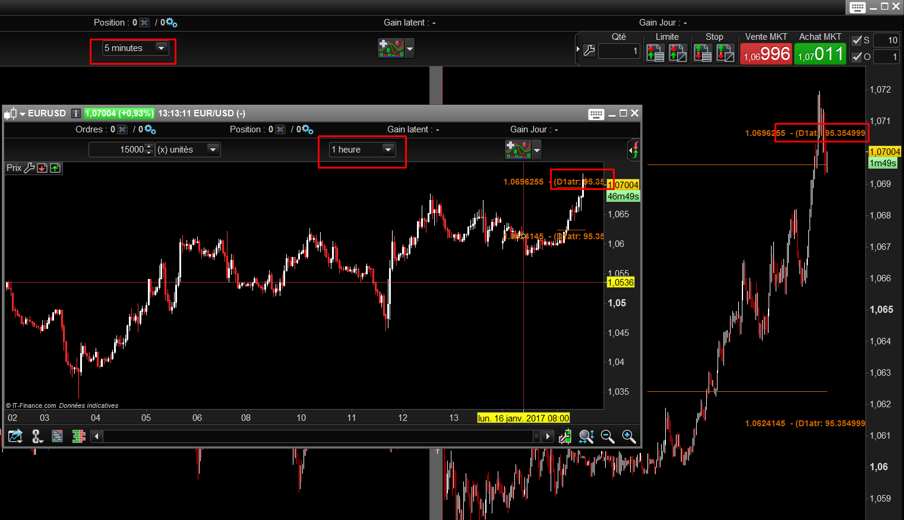Open the 5 minutes timeframe dropdown

pos(135,48)
